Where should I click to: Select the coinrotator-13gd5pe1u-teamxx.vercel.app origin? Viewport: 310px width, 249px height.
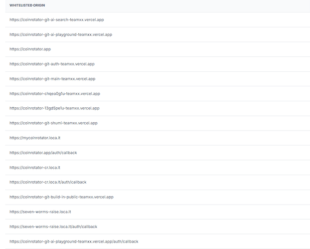coord(54,108)
